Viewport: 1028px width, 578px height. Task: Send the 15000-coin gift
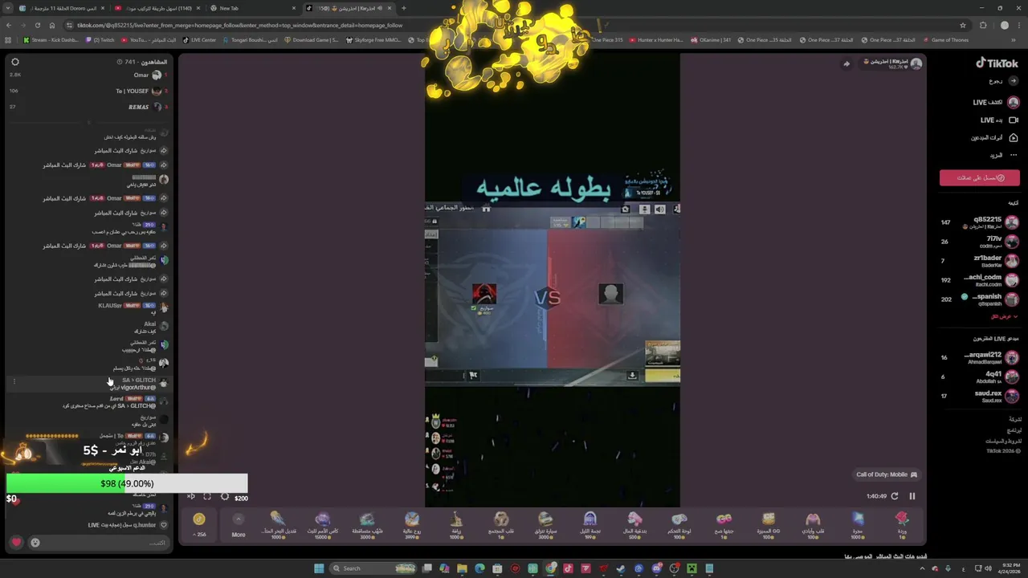pos(323,524)
